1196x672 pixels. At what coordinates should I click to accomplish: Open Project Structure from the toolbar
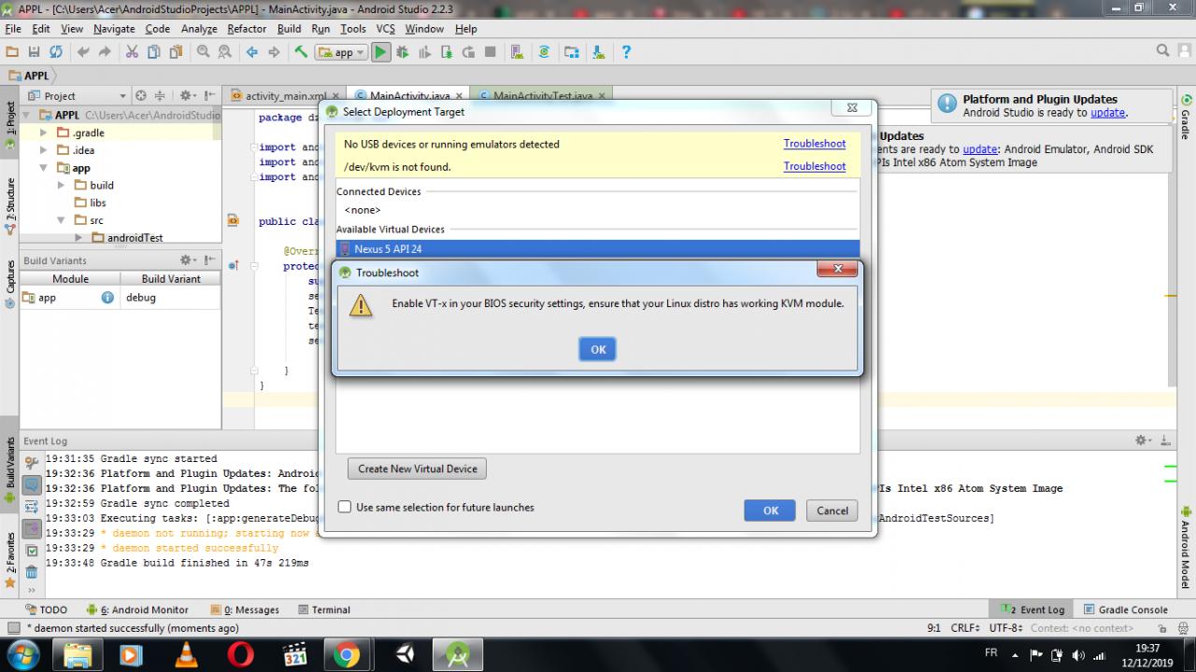[571, 52]
